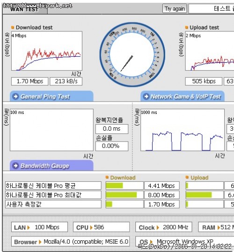Screen dimensions: 234x252
Task: Click the 0.00% loss rate field
Action: pyautogui.click(x=112, y=146)
